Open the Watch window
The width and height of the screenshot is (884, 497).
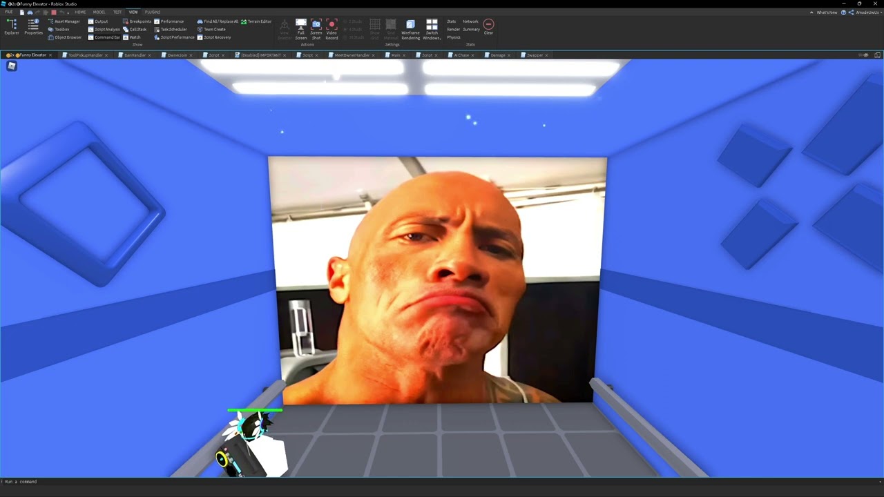(131, 37)
